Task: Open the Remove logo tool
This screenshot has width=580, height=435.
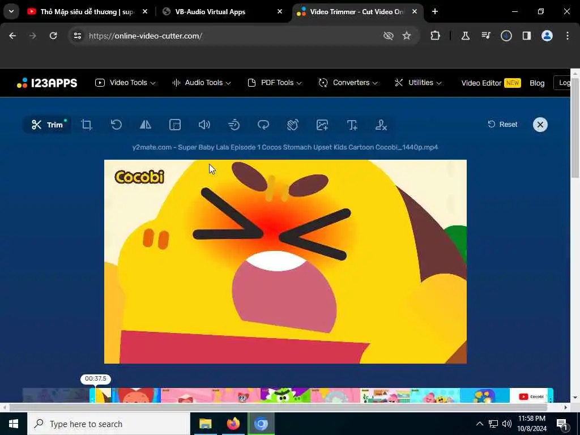Action: 381,125
